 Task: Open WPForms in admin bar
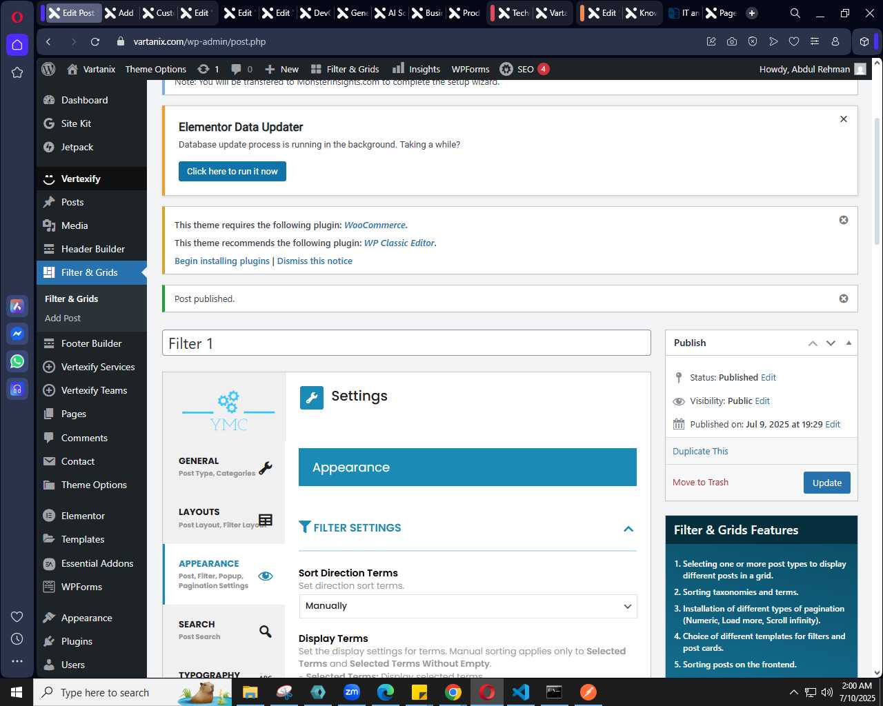[470, 69]
